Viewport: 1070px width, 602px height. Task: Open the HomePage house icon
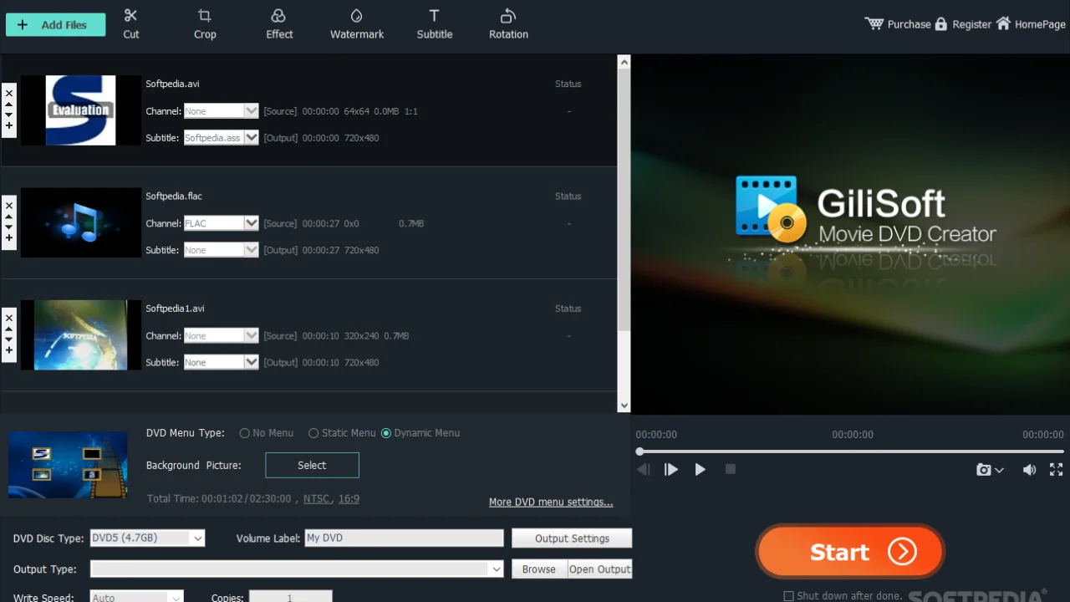click(1003, 23)
